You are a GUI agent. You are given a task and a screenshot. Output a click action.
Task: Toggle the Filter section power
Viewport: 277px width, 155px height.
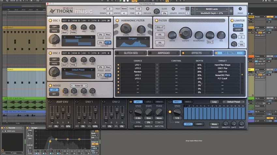click(x=156, y=20)
